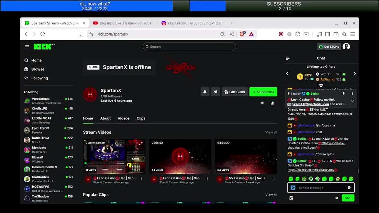Viewport: 379px width, 213px height.
Task: Open the browser main menu
Action: 352,34
